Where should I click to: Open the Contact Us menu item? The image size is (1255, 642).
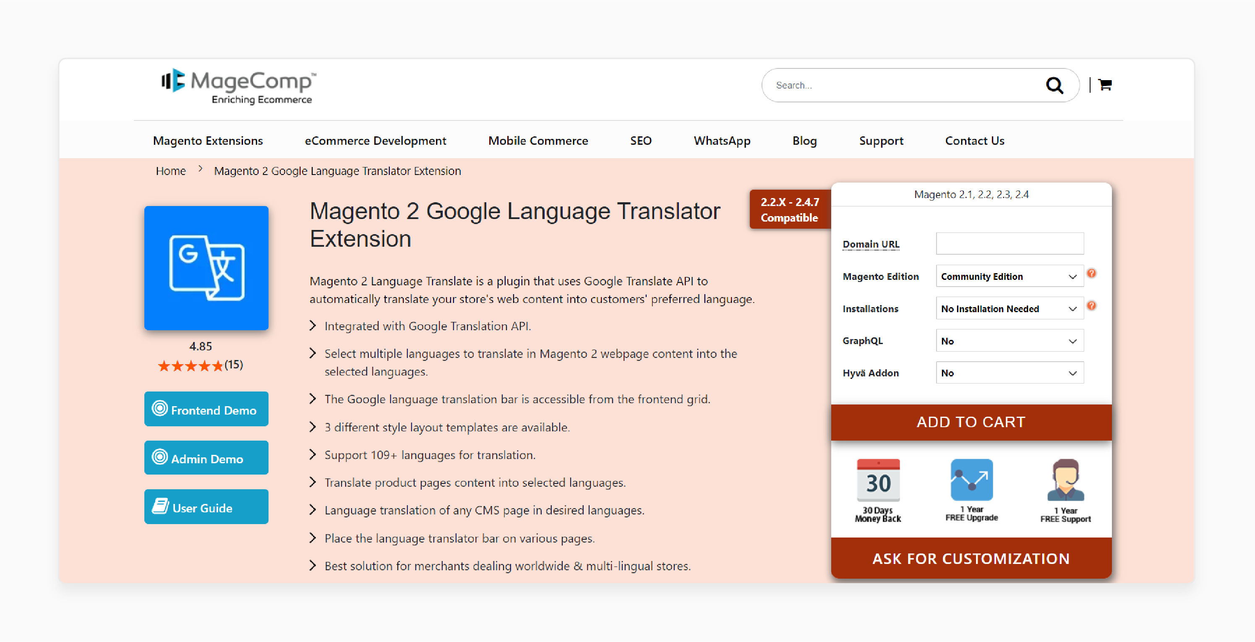[x=974, y=141]
